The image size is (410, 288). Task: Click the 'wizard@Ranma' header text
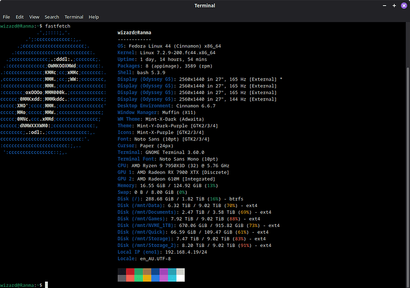134,33
